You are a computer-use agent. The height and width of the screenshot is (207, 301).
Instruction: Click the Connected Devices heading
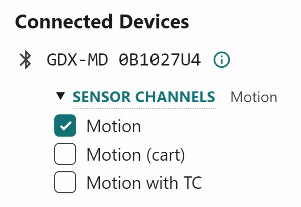tap(102, 22)
